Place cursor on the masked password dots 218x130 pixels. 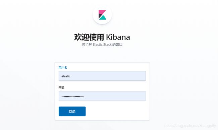pos(72,96)
